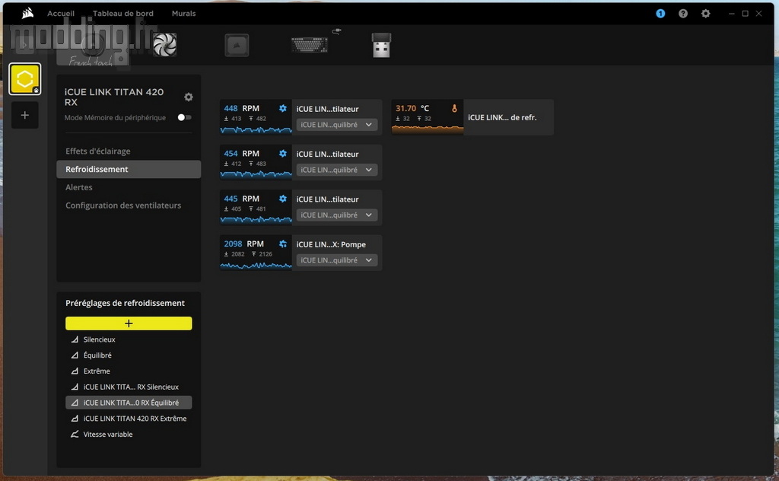Click the 445 RPM fan speed graph
The image size is (779, 481).
click(x=256, y=220)
